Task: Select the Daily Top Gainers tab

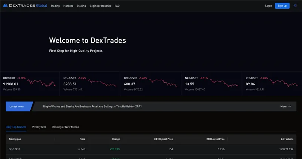Action: 16,127
